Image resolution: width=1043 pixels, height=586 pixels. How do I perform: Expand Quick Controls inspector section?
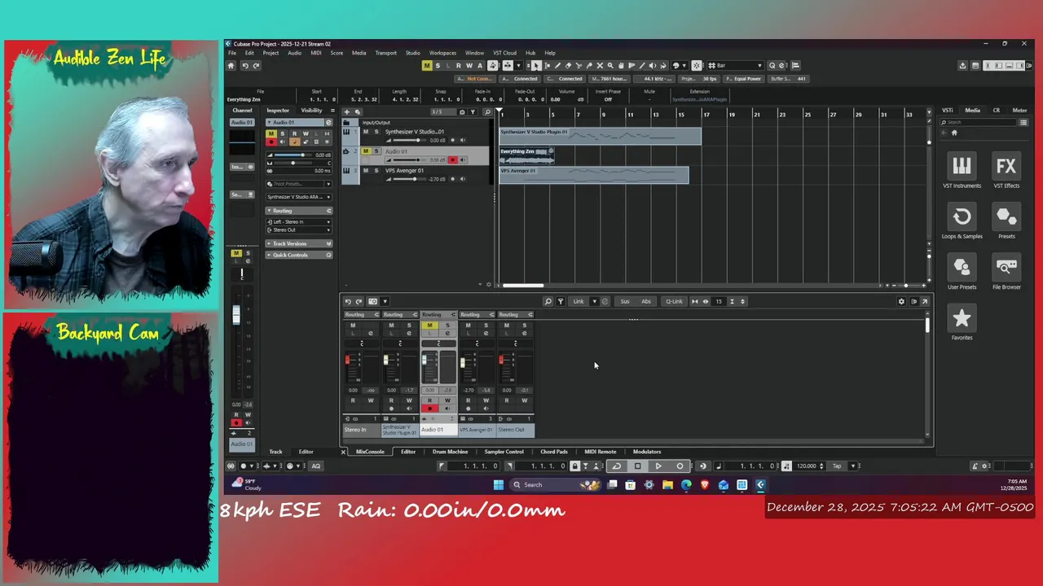(299, 255)
